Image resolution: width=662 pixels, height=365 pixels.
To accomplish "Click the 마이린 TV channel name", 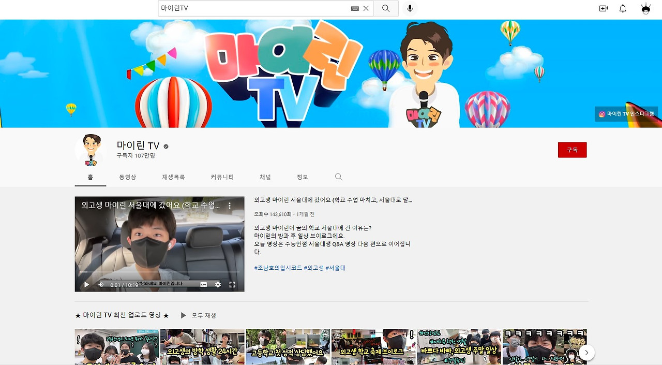I will [x=138, y=145].
